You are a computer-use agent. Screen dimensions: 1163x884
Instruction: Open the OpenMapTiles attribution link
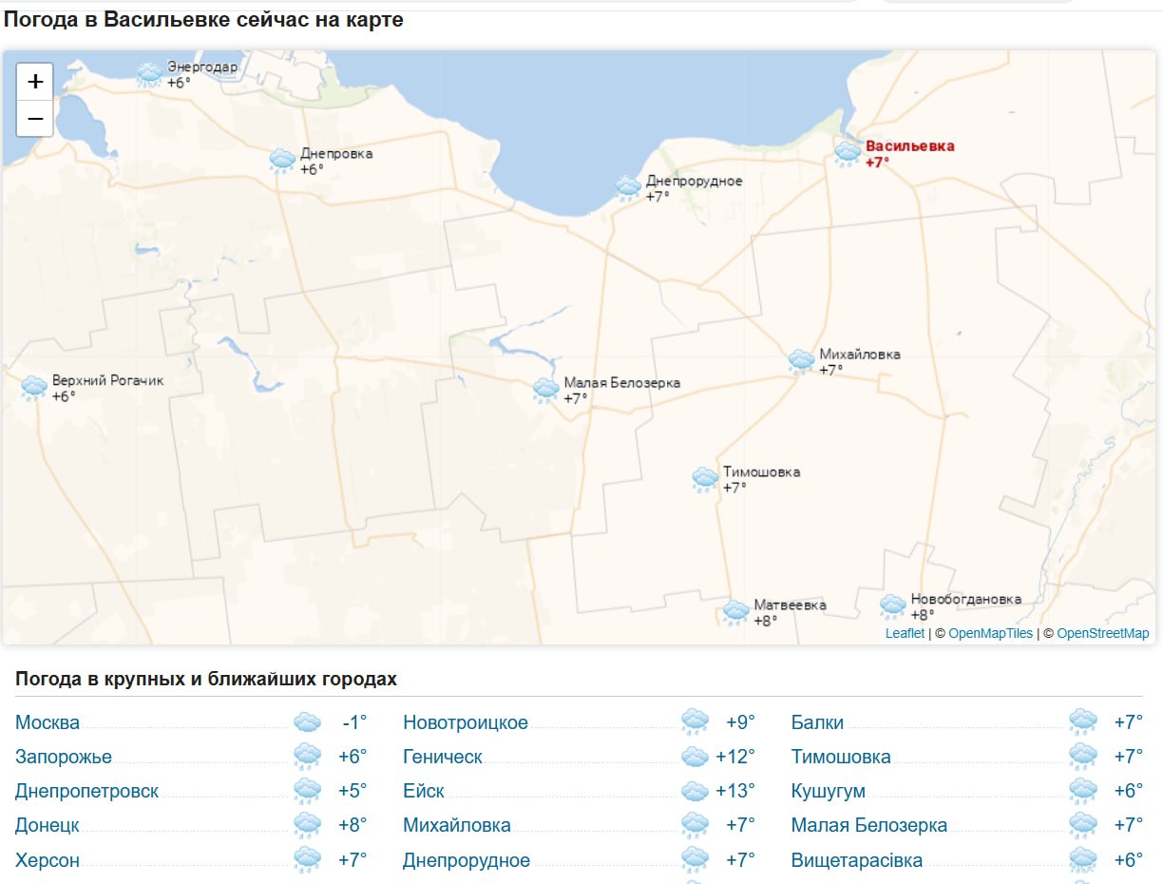click(990, 633)
